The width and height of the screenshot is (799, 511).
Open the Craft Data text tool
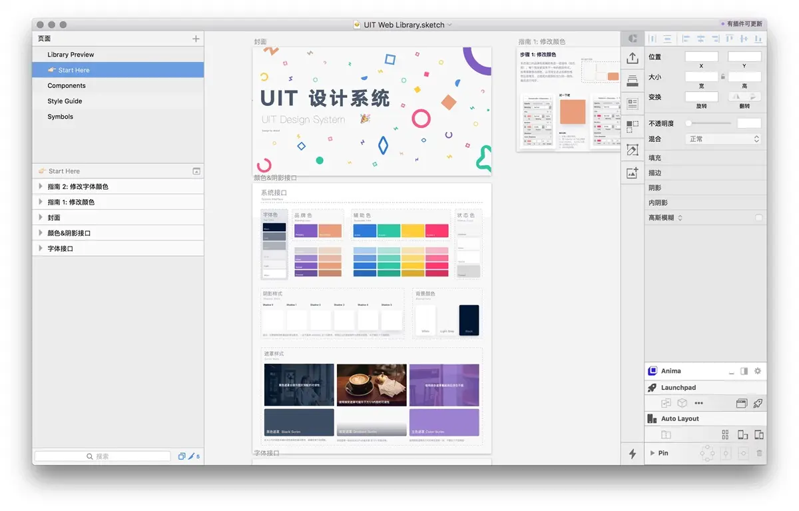click(633, 104)
